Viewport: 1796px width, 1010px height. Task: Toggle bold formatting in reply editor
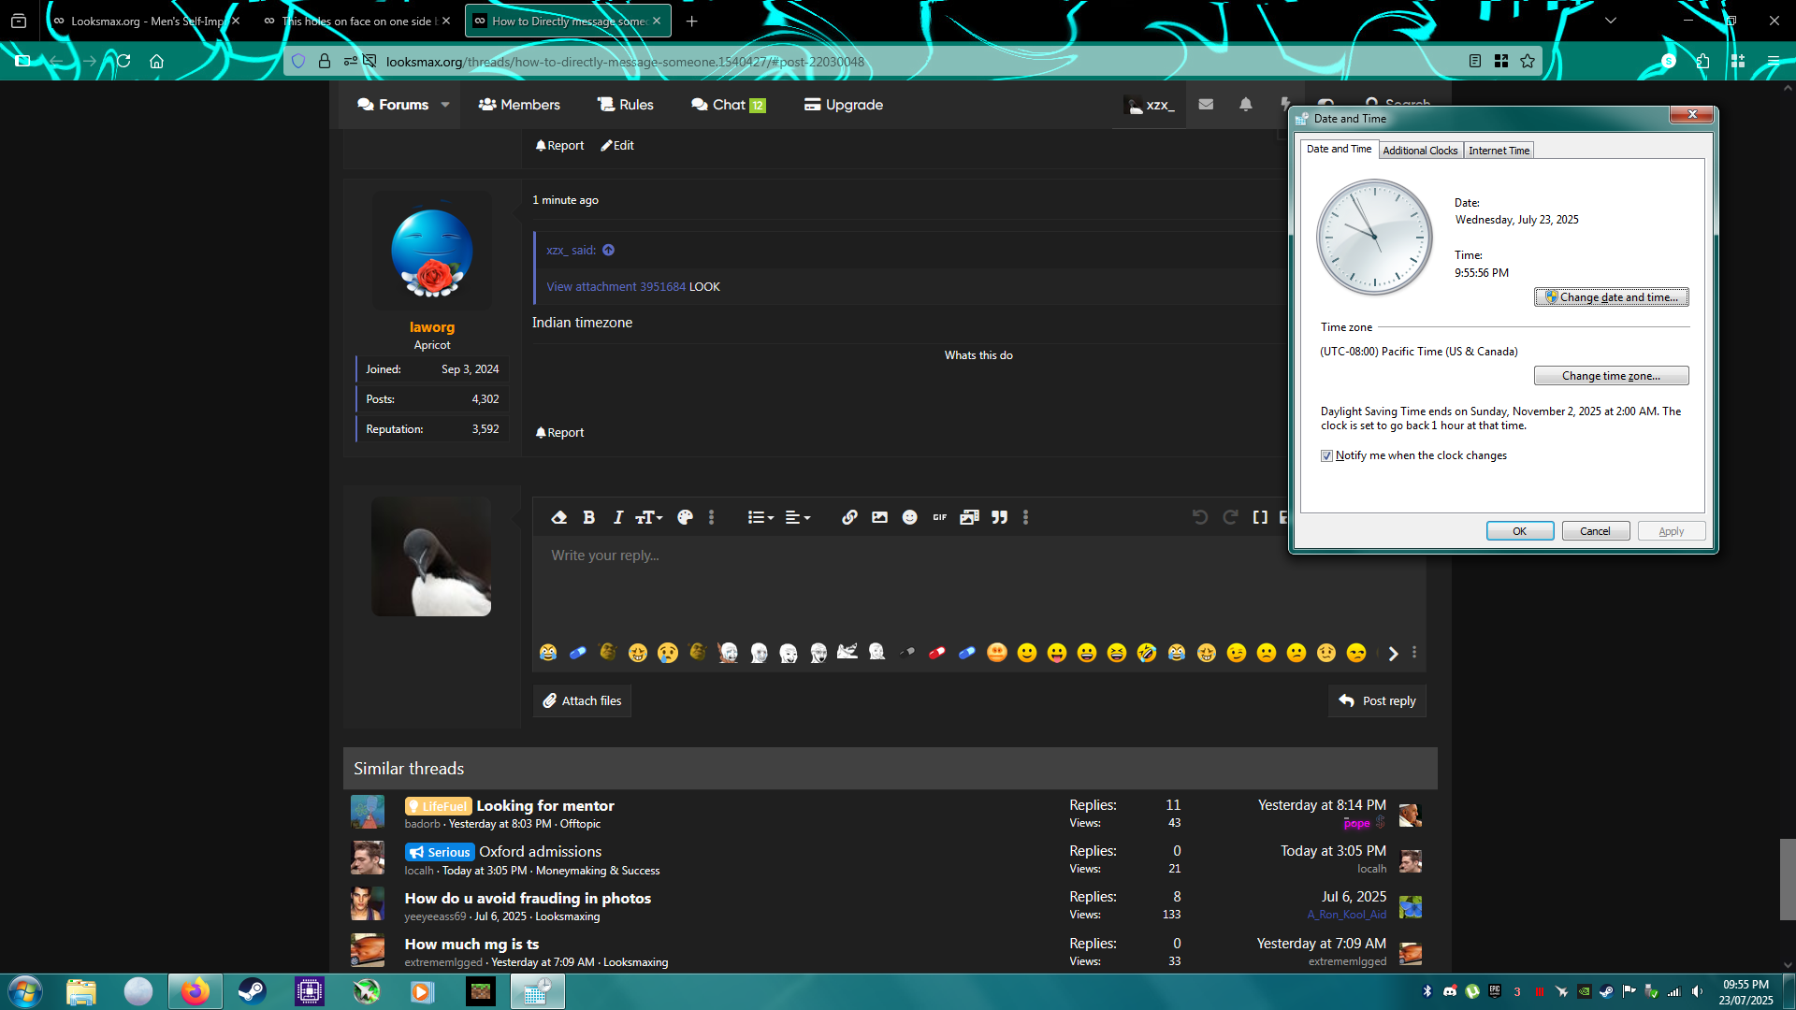pyautogui.click(x=589, y=517)
